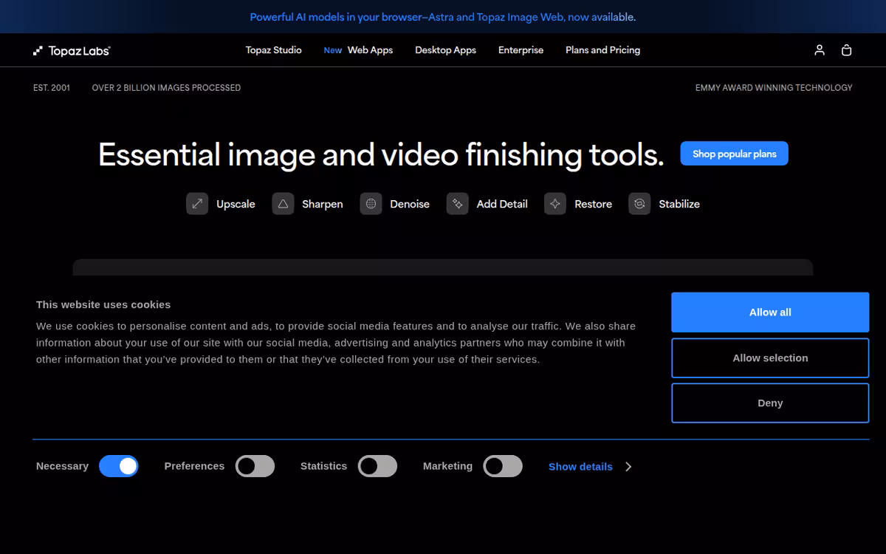This screenshot has width=886, height=554.
Task: Click the Topaz Labs logo
Action: [72, 50]
